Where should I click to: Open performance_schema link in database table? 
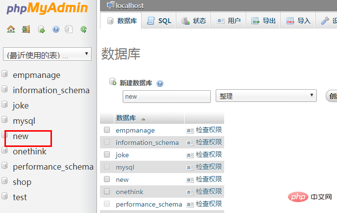(x=149, y=205)
